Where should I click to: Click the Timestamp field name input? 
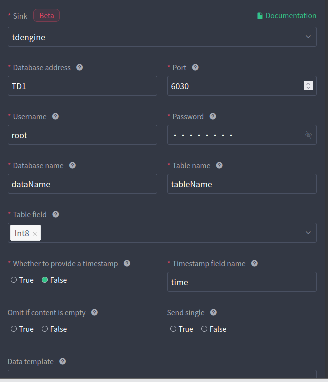tap(242, 282)
